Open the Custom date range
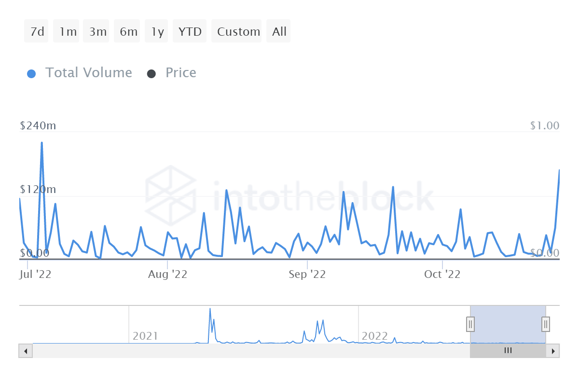This screenshot has height=386, width=579. pos(238,31)
